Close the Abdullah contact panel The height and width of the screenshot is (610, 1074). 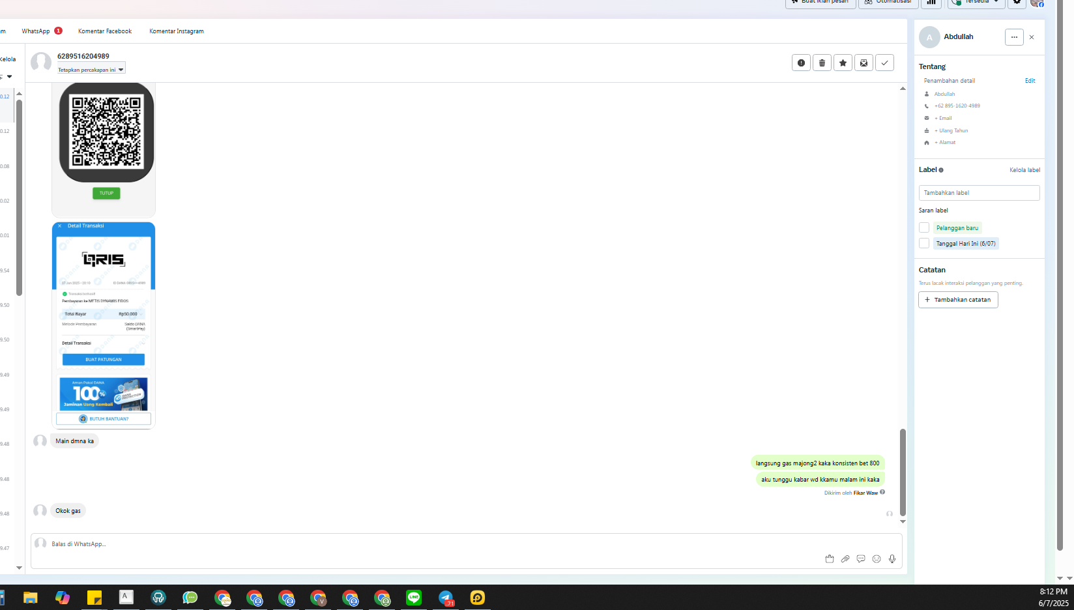[1032, 37]
